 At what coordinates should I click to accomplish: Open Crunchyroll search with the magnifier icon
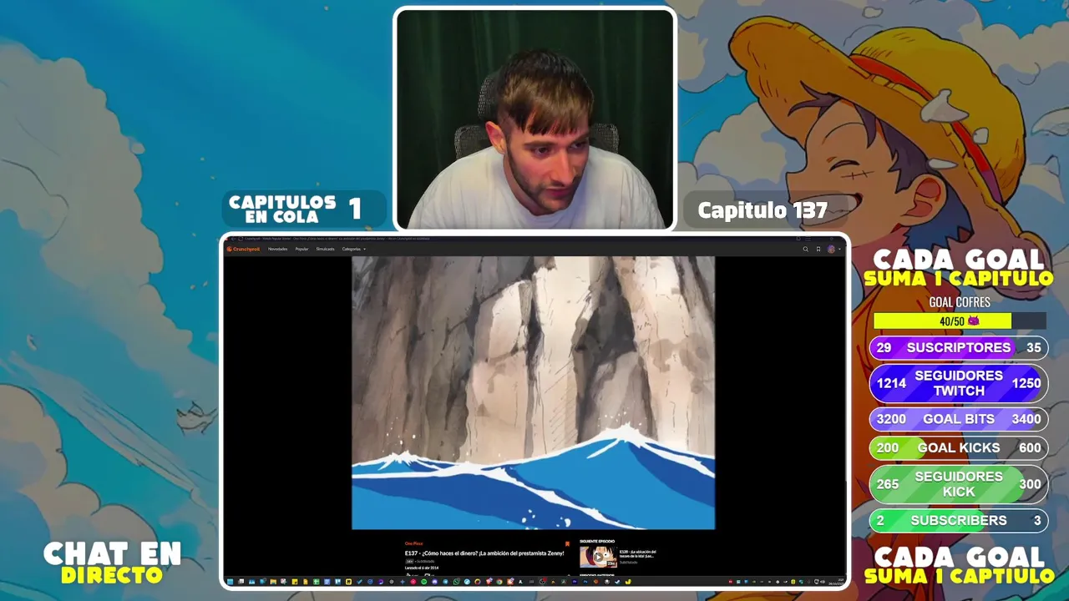(805, 249)
